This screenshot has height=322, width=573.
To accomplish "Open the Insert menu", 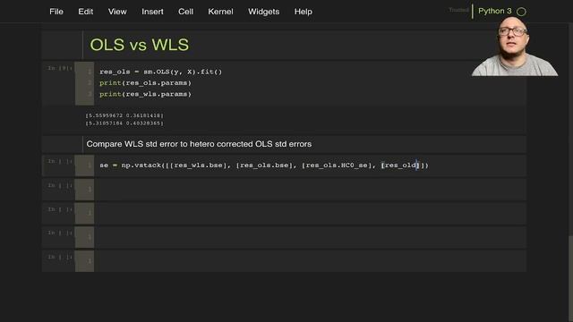I will [x=152, y=12].
